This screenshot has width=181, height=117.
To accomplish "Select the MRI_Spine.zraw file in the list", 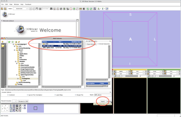I will pos(62,48).
